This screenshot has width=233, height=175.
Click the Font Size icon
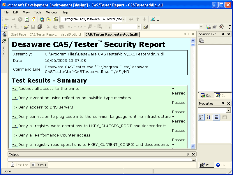pos(153,19)
